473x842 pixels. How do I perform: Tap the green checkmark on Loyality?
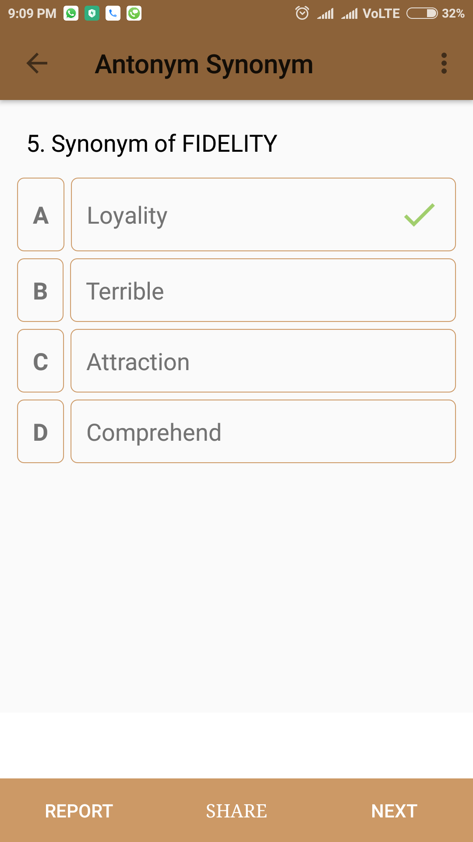point(419,215)
